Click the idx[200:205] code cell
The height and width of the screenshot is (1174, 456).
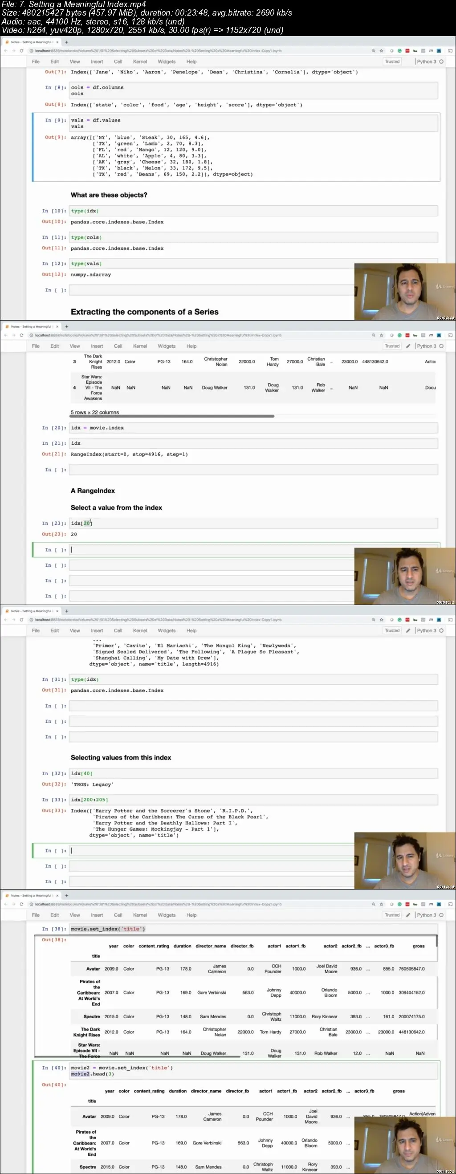click(x=253, y=800)
